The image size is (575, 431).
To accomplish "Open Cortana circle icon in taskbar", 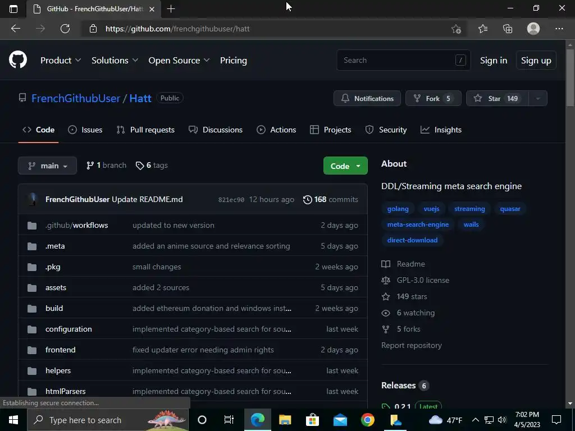I will tap(202, 420).
